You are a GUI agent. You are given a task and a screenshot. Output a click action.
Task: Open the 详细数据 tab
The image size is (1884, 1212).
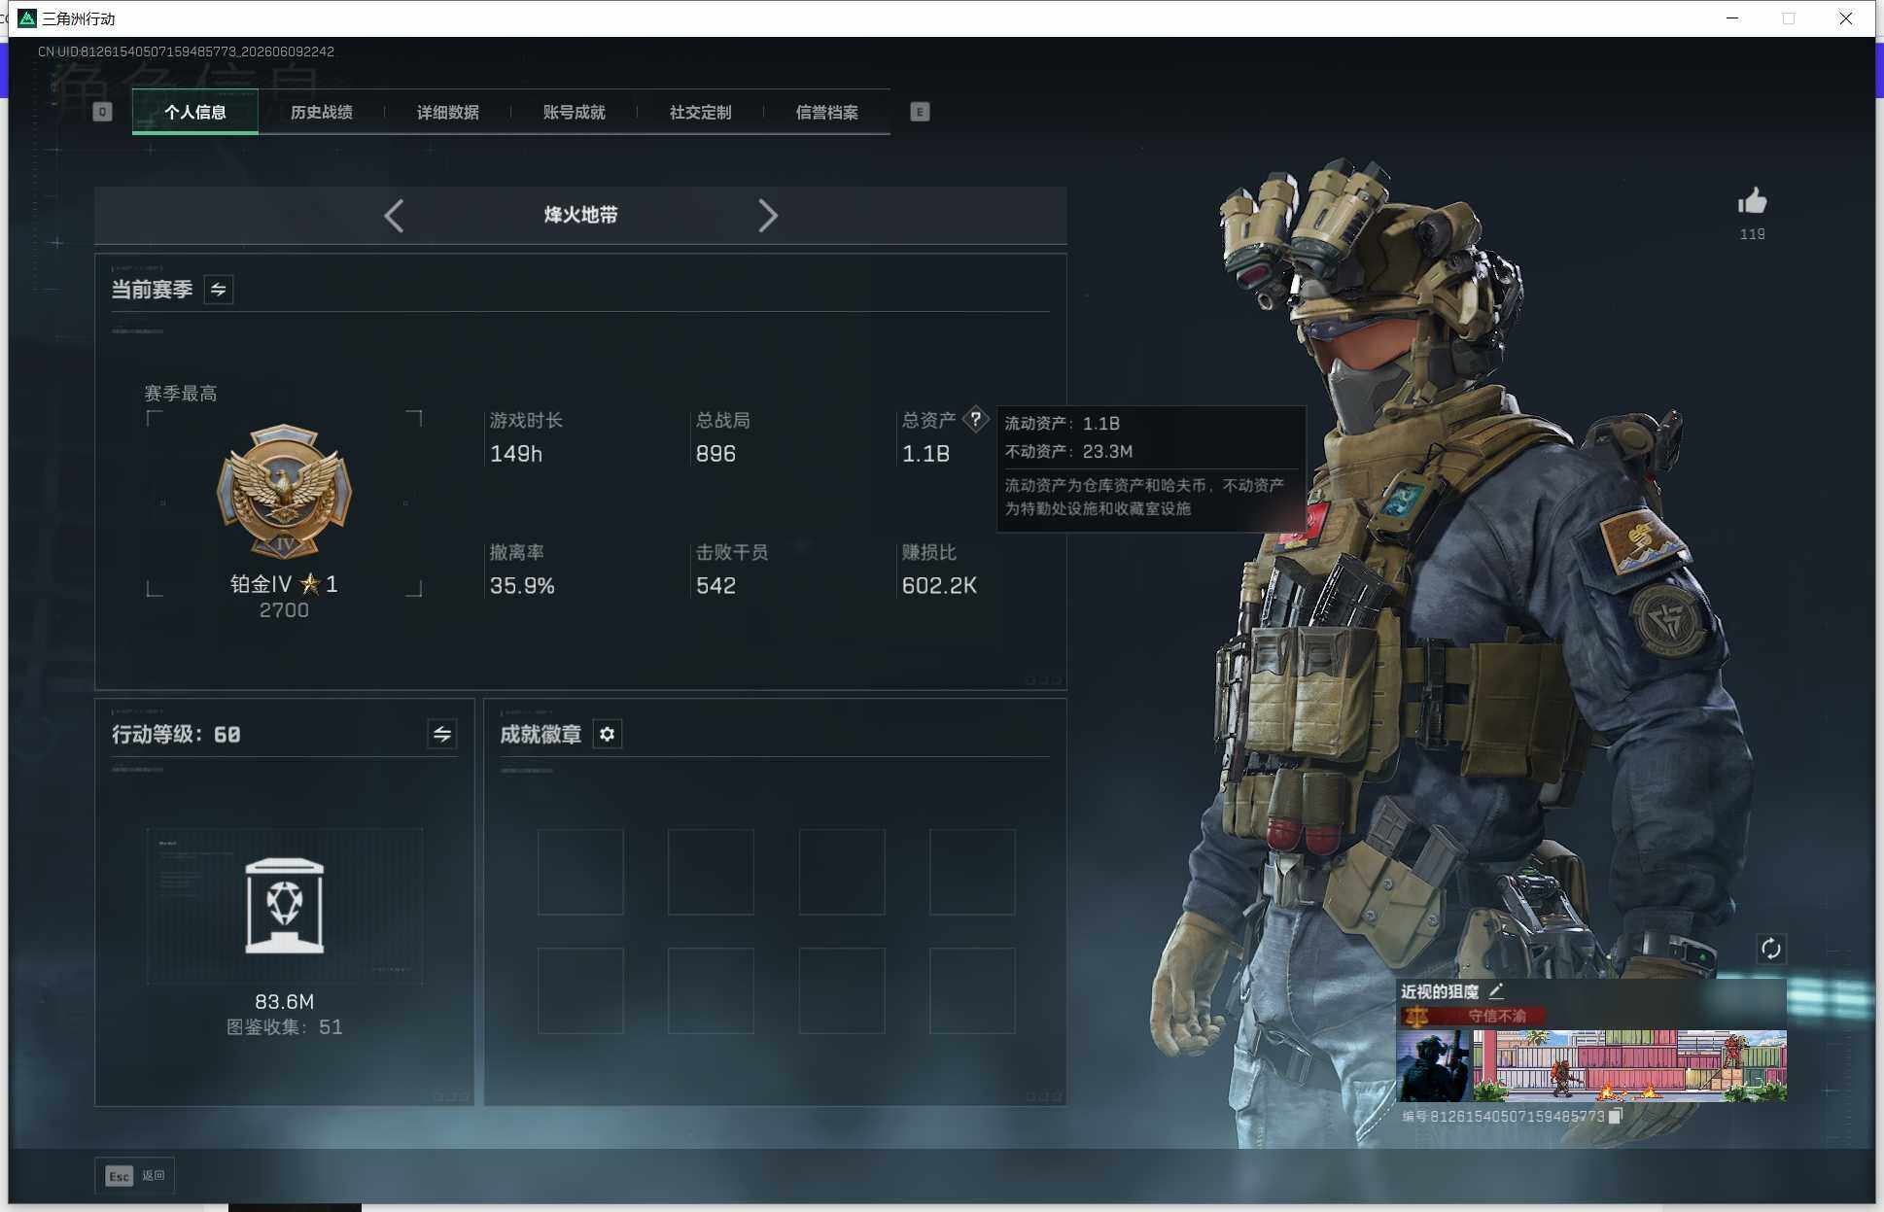(448, 112)
